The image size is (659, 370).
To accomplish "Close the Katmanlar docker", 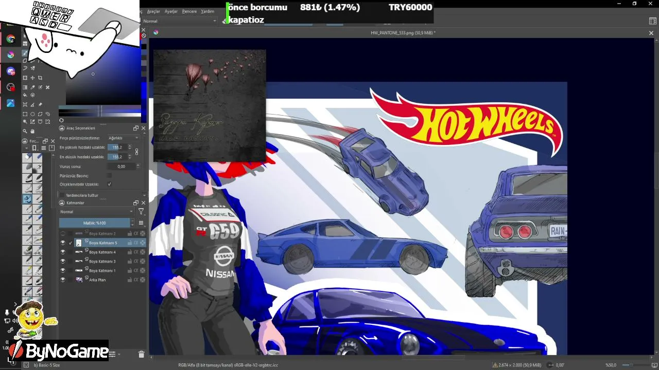I will [x=143, y=203].
